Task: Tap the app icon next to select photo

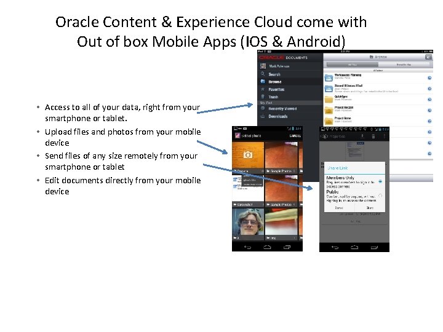Action: pos(237,136)
